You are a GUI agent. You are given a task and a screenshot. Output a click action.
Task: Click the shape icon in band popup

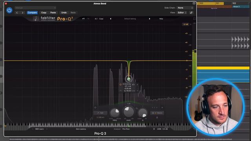(x=121, y=91)
